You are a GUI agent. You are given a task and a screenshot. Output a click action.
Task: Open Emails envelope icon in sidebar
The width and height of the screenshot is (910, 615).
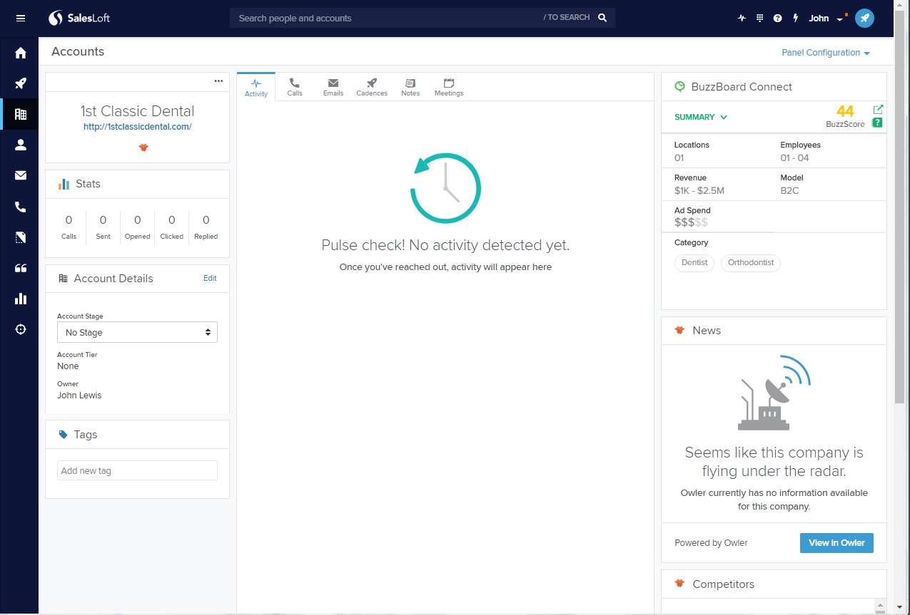(x=21, y=176)
